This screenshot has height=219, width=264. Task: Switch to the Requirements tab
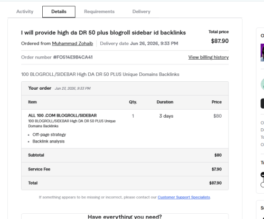99,12
